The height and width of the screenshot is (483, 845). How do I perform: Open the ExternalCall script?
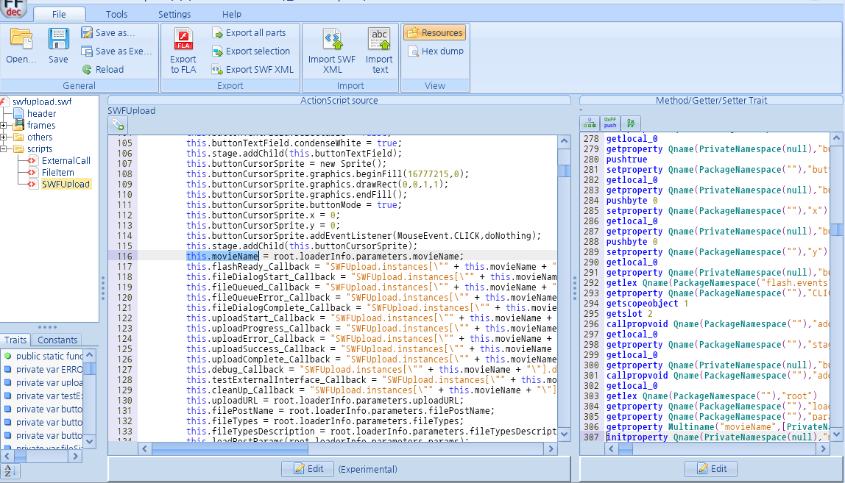66,160
